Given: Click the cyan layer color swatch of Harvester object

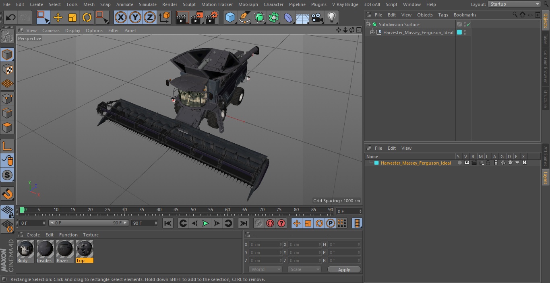Looking at the screenshot, I should (459, 33).
